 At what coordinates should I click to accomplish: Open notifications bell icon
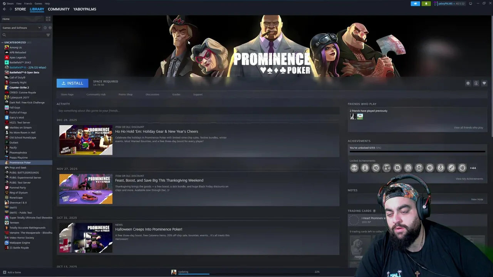426,3
